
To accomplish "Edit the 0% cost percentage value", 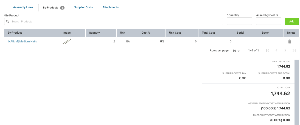I will (162, 41).
